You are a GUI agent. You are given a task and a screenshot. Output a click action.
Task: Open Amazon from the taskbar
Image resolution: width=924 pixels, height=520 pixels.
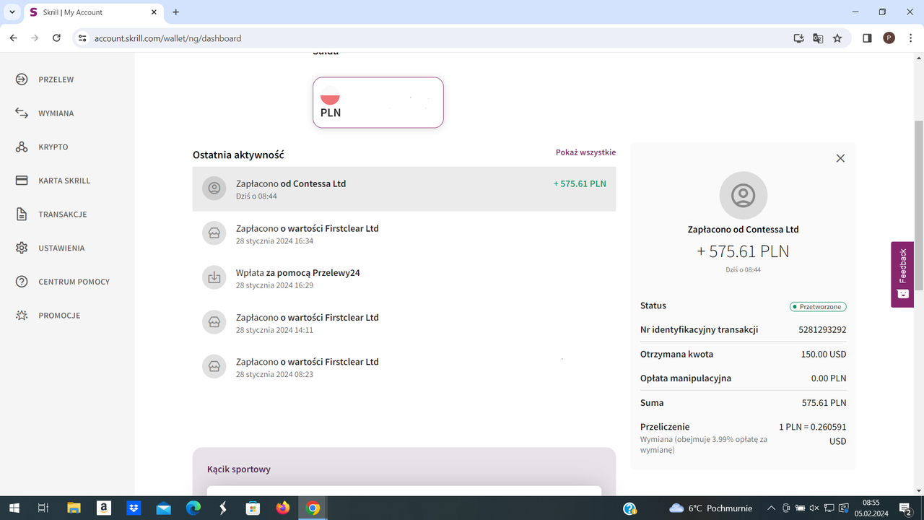point(103,508)
